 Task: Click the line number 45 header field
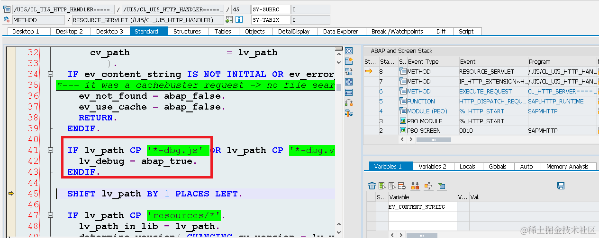(241, 9)
